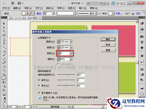
Task: Uncheck the 简化(S) checkbox
Action: (x=39, y=86)
